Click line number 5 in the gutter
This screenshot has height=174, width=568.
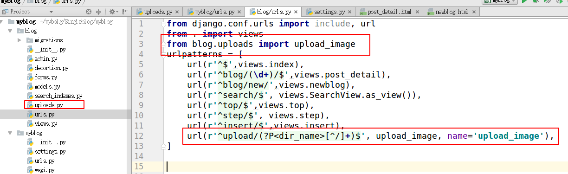(x=142, y=64)
